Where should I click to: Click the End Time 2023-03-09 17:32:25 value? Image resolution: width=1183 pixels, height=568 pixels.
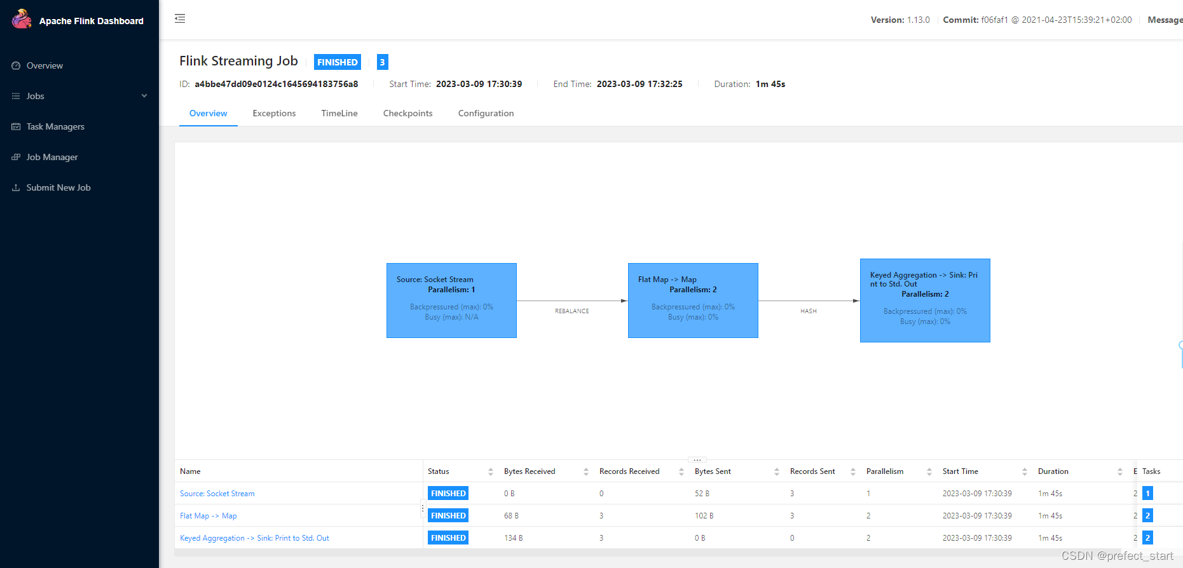tap(639, 84)
